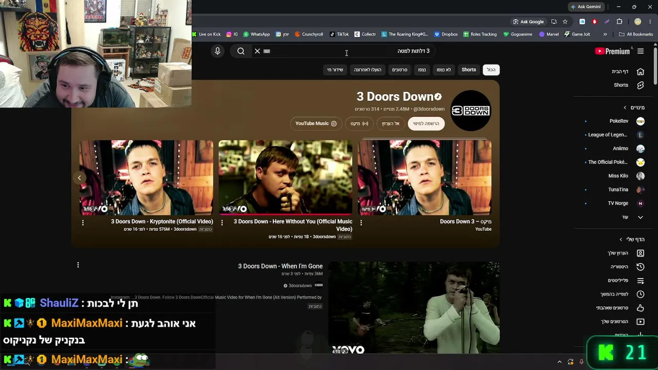
Task: Open options menu for When I'm Gone
Action: (x=78, y=265)
